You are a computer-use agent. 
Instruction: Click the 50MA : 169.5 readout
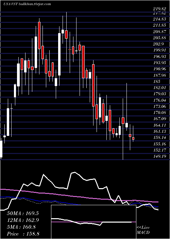tap(23, 213)
